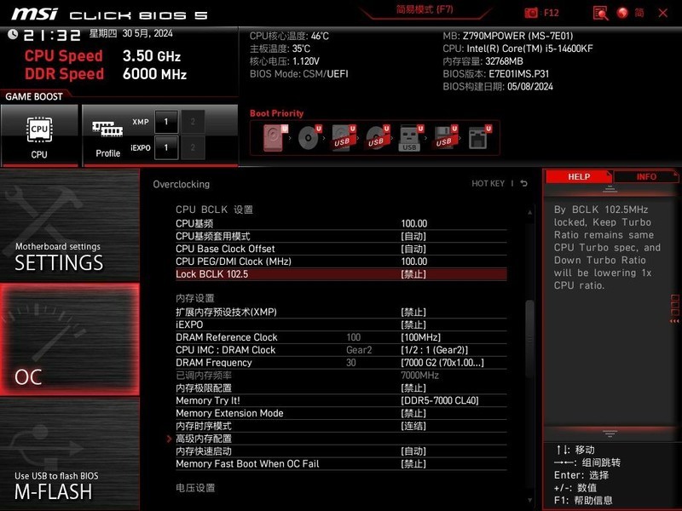
Task: Switch to the INFO tab
Action: pyautogui.click(x=647, y=176)
